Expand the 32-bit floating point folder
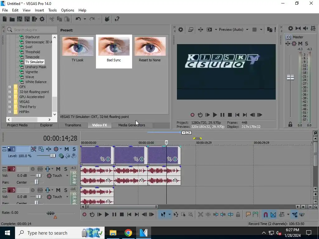This screenshot has width=319, height=239. [10, 92]
